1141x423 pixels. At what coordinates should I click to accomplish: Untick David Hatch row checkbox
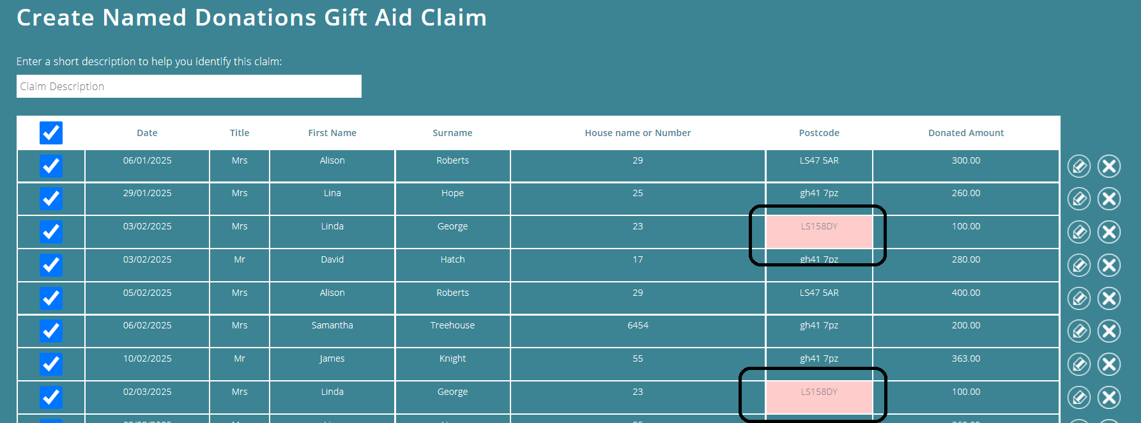tap(51, 265)
